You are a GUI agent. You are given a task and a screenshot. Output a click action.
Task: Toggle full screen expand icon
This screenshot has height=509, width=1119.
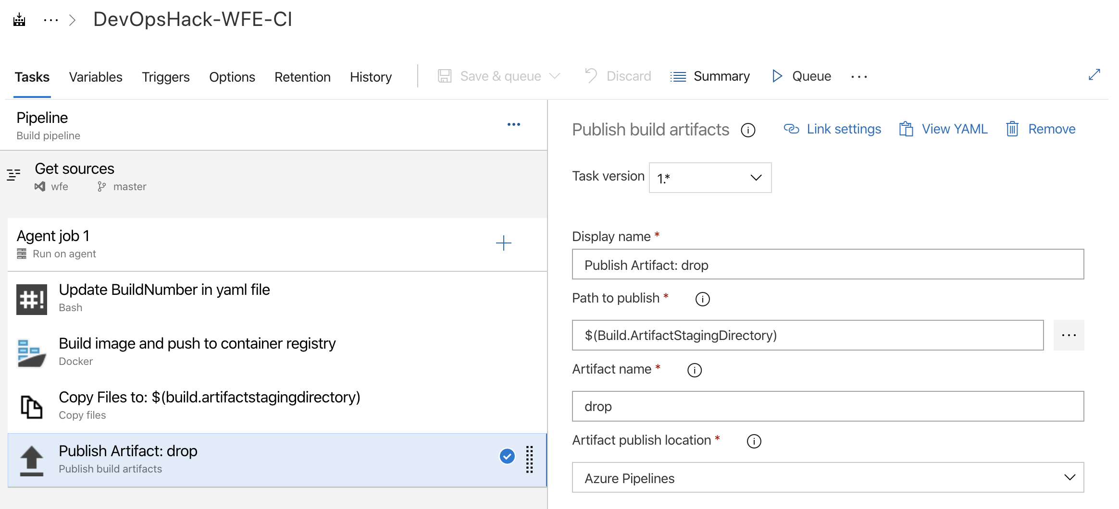point(1094,74)
